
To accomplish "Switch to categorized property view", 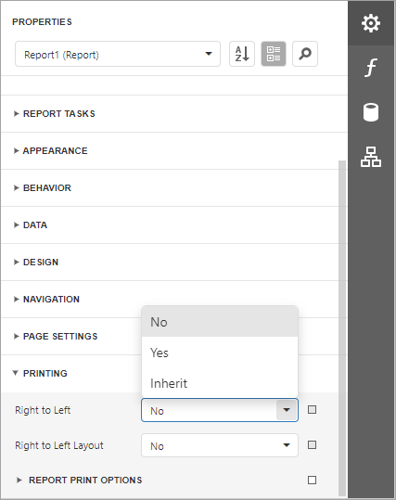I will pyautogui.click(x=274, y=54).
